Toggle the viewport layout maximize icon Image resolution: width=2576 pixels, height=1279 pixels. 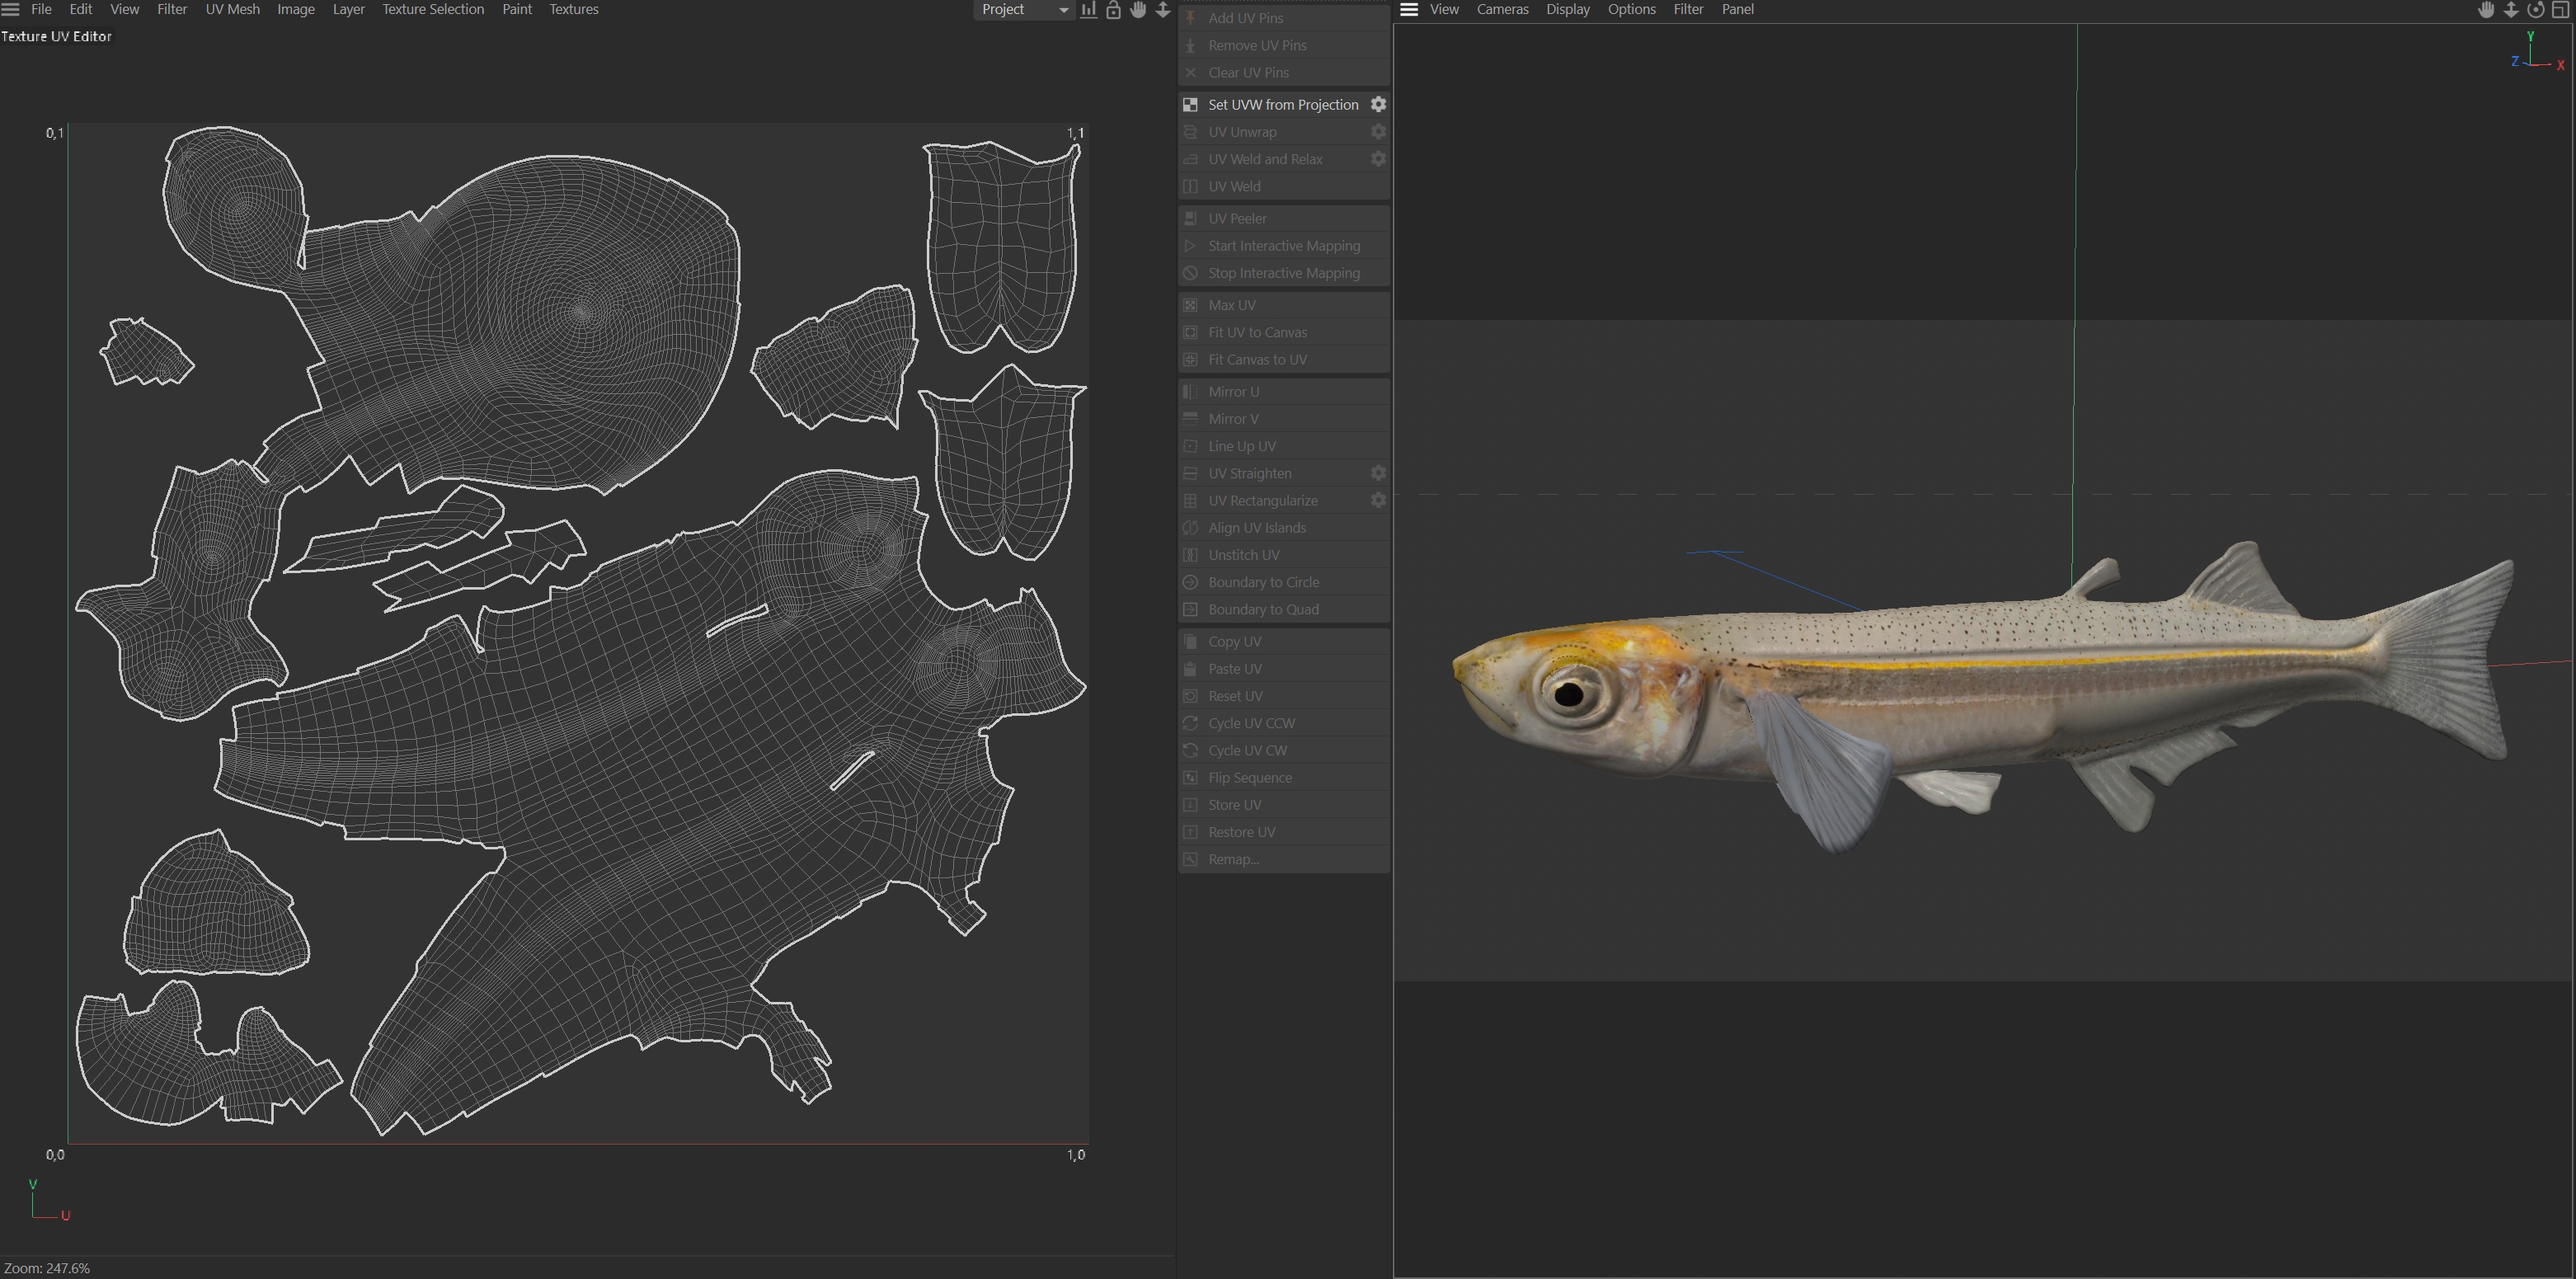2561,10
